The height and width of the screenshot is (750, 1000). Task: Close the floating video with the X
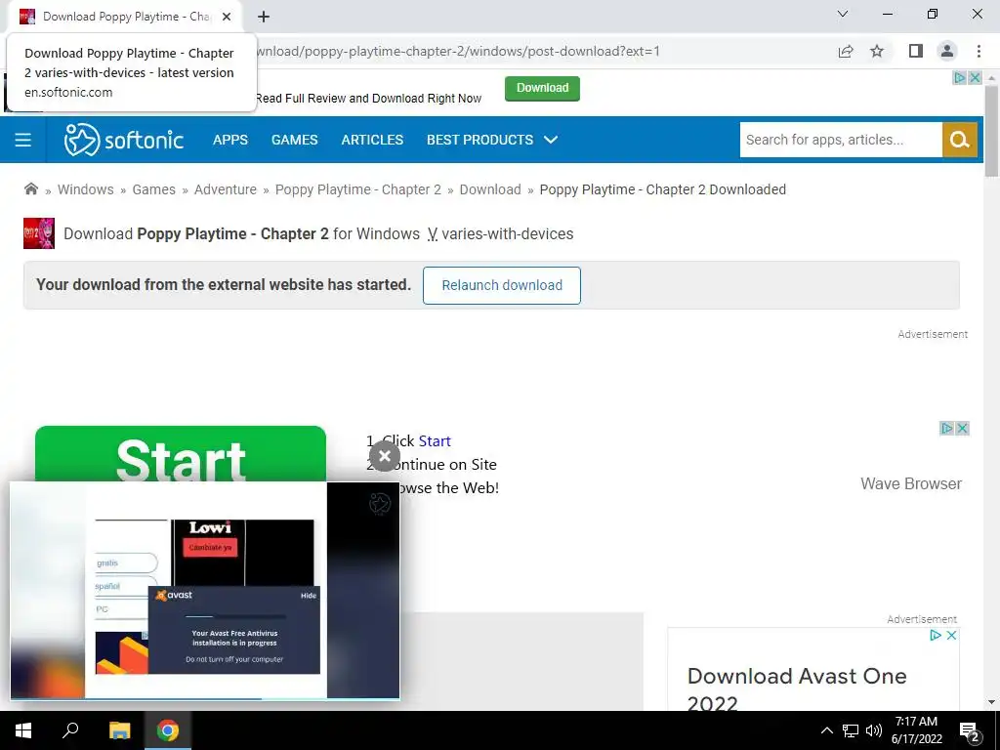pos(385,456)
